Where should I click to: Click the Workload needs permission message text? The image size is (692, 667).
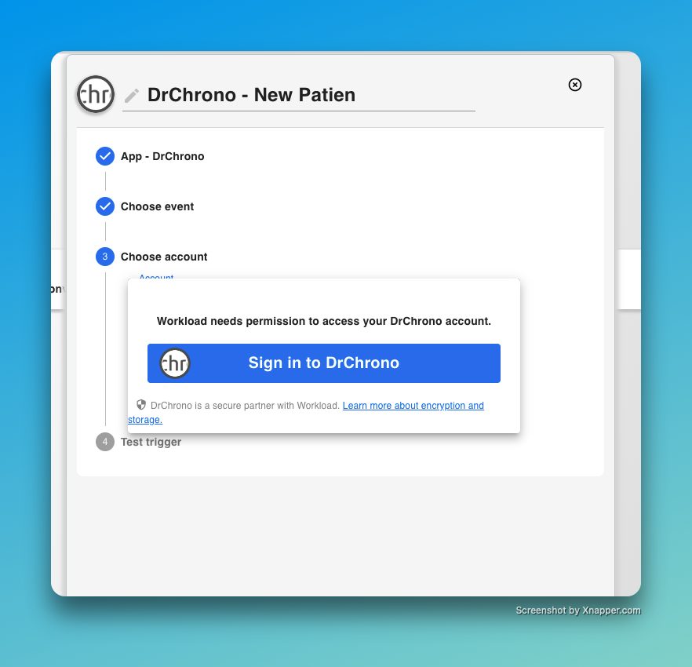click(324, 321)
